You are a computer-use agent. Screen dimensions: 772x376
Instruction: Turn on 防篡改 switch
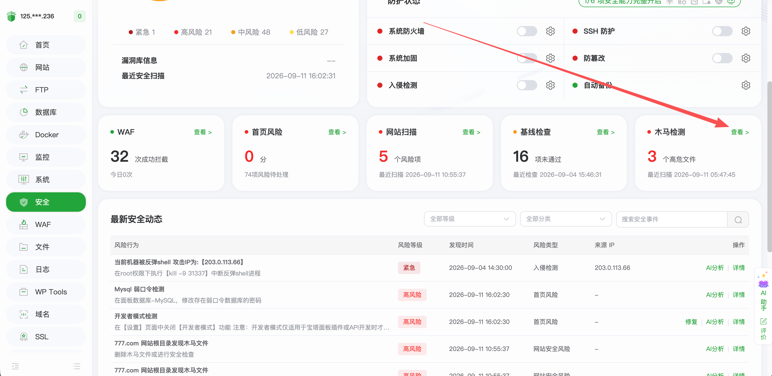(722, 58)
